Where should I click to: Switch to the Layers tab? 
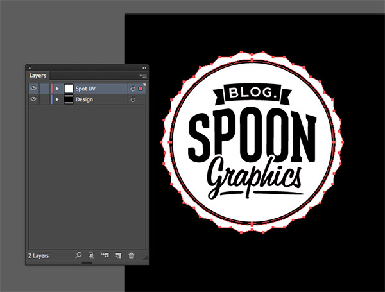click(x=38, y=76)
